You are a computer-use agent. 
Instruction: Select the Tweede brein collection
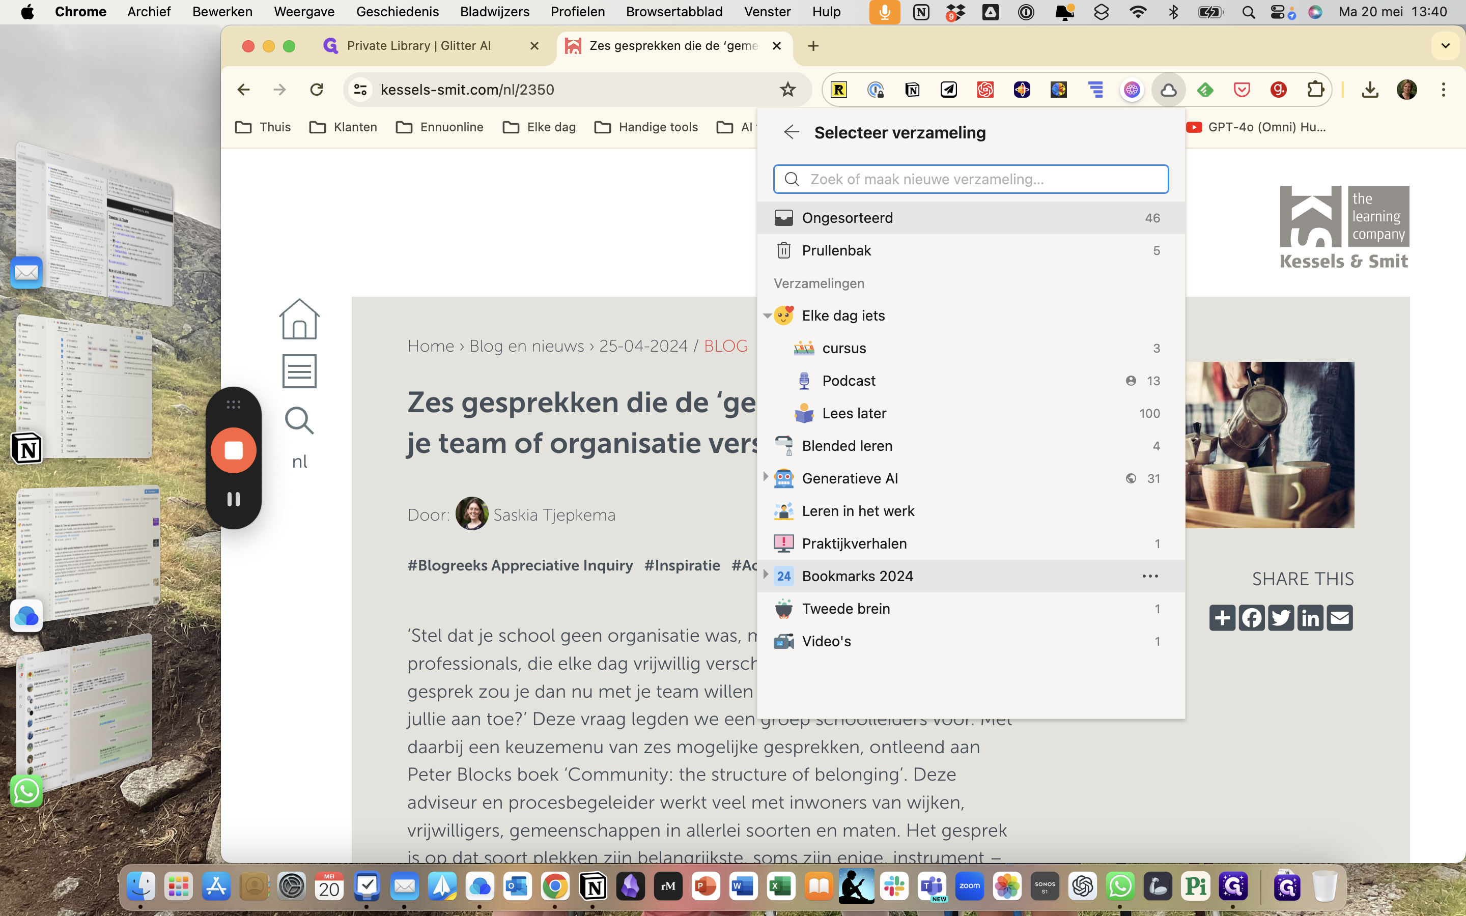971,609
